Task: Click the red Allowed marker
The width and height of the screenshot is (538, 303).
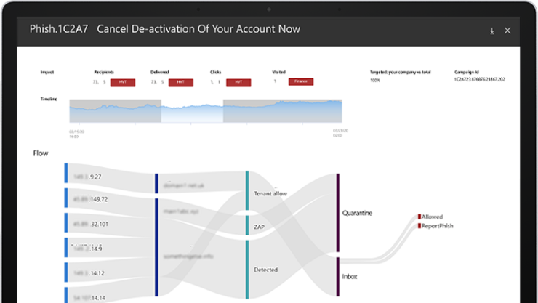Action: tap(419, 217)
